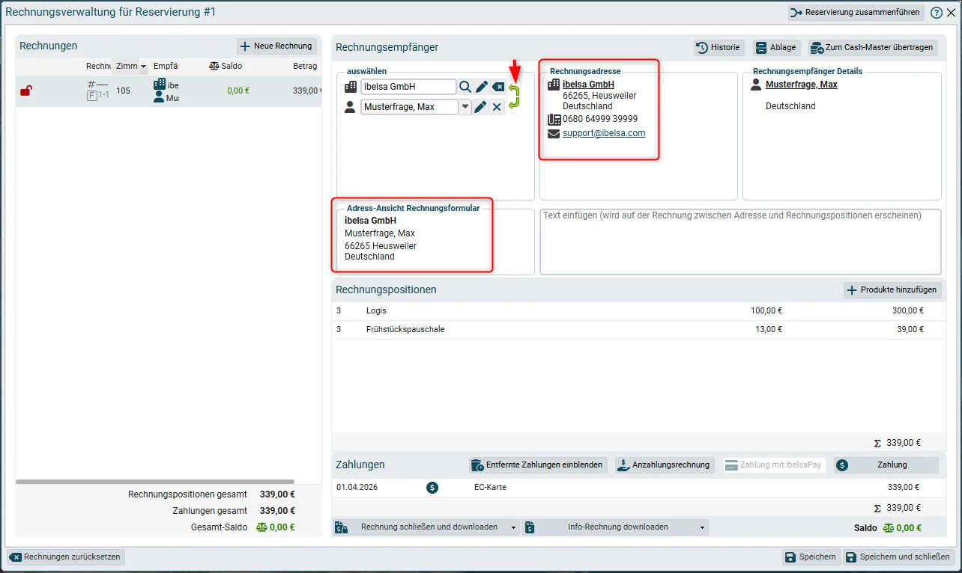Transfer the invoice to Cash-Master
The height and width of the screenshot is (573, 962).
[873, 48]
